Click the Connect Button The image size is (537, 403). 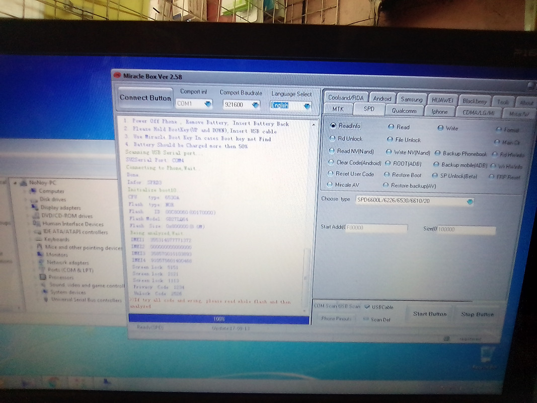145,98
